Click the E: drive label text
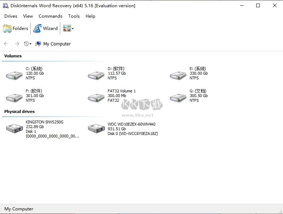The height and width of the screenshot is (214, 283). click(198, 69)
